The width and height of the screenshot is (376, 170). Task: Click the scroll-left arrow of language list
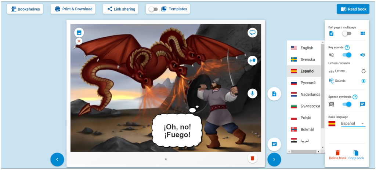pyautogui.click(x=289, y=152)
